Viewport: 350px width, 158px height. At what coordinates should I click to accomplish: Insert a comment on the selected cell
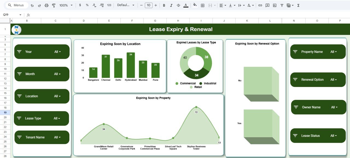(x=267, y=5)
